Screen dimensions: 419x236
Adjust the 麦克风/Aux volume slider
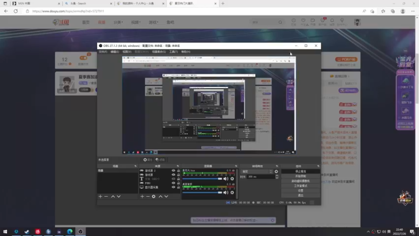[202, 179]
